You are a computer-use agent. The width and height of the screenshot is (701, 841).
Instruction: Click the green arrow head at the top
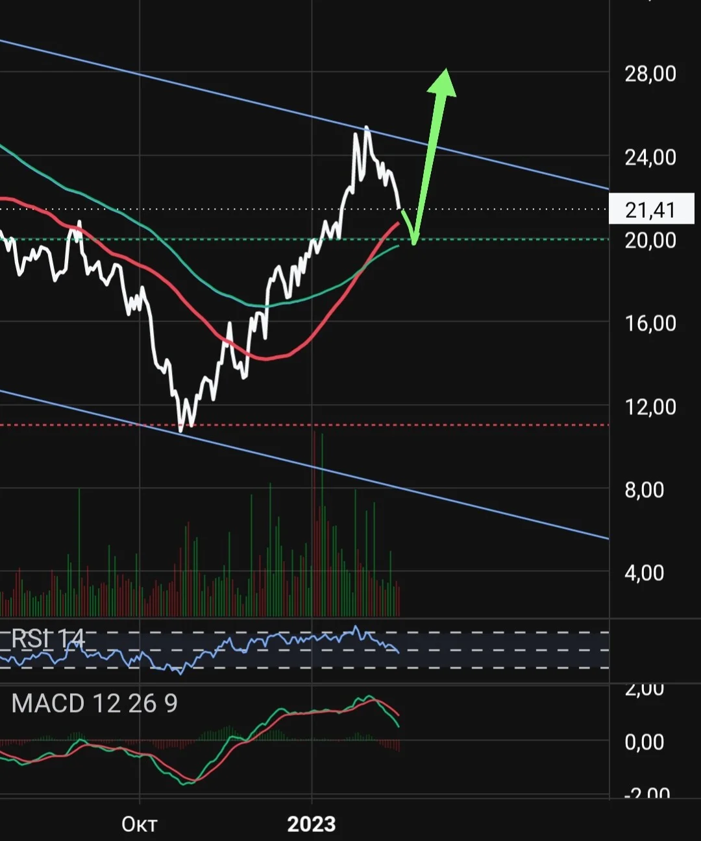coord(443,82)
